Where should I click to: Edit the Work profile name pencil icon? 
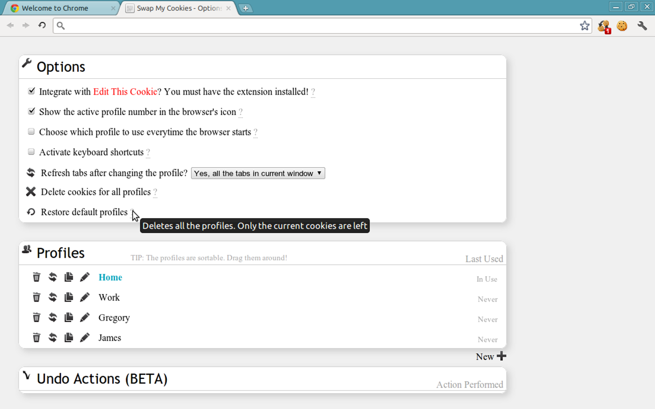[x=85, y=297]
